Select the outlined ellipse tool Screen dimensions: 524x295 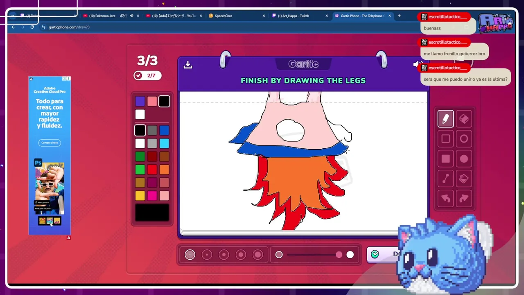tap(464, 139)
